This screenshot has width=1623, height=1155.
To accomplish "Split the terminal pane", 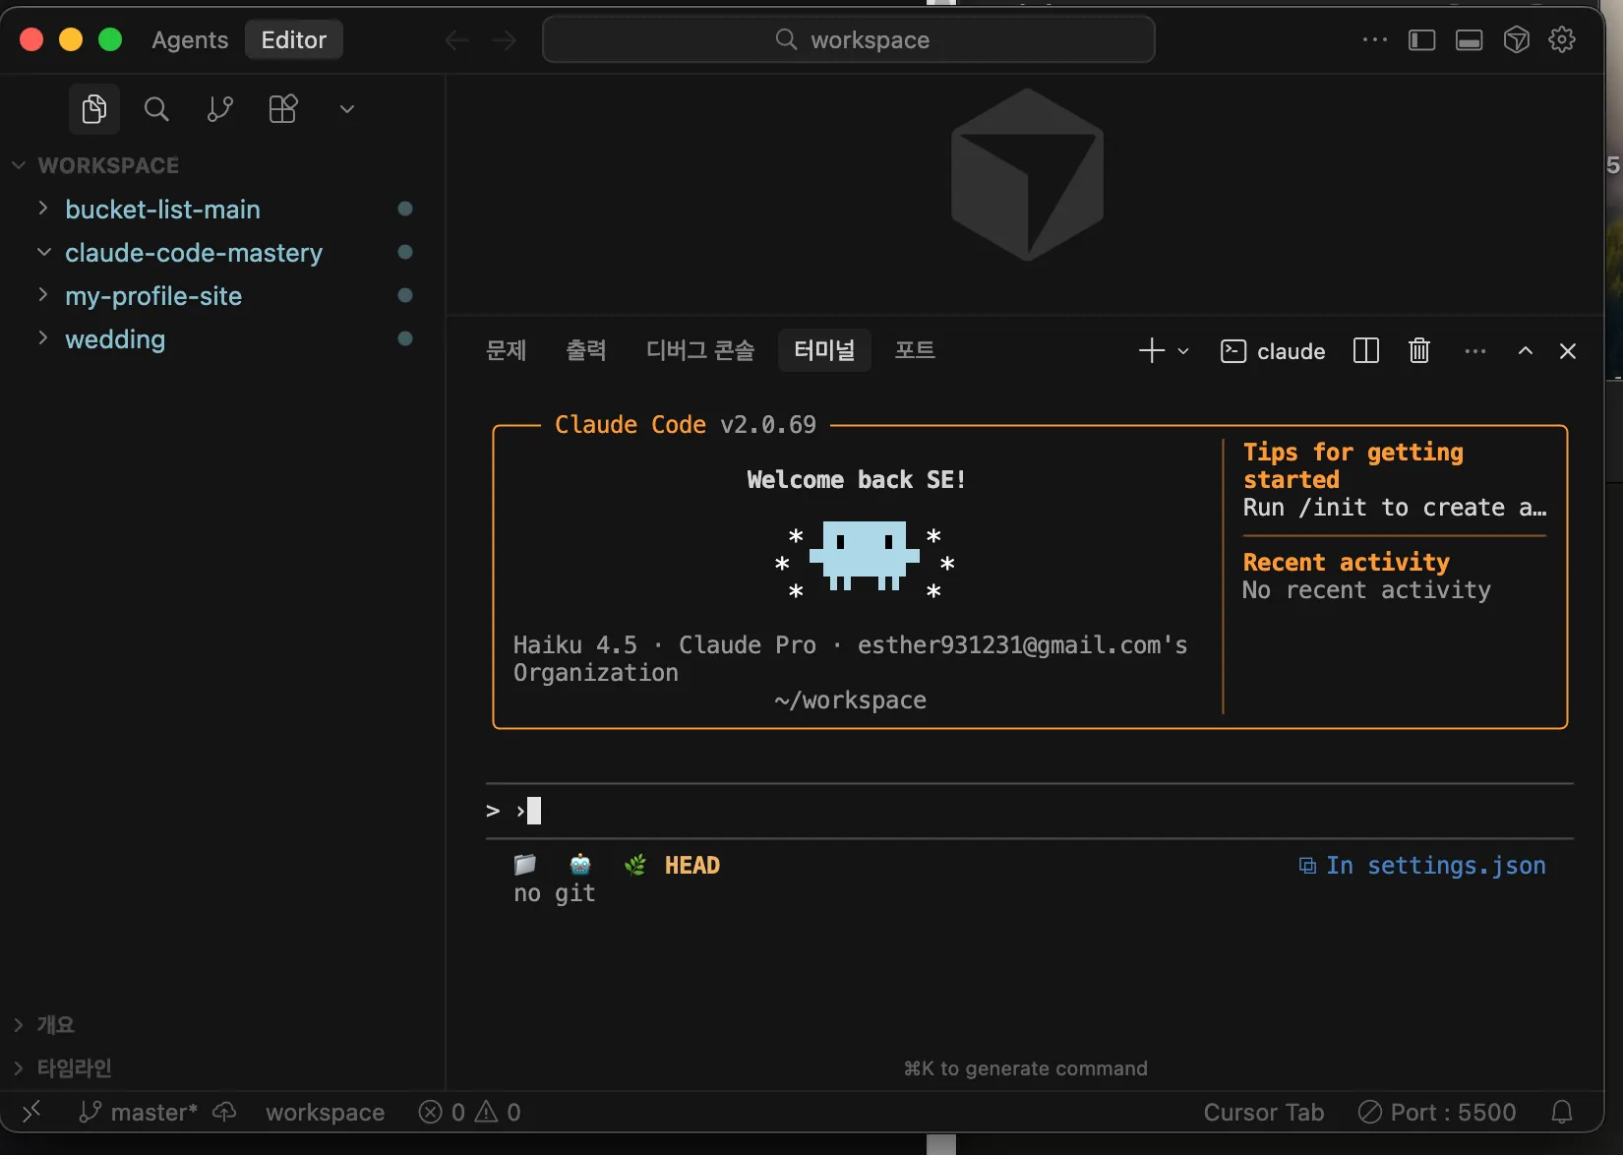I will [x=1366, y=350].
